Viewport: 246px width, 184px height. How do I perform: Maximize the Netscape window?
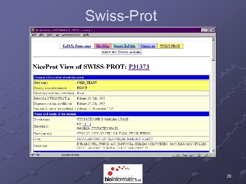click(208, 30)
